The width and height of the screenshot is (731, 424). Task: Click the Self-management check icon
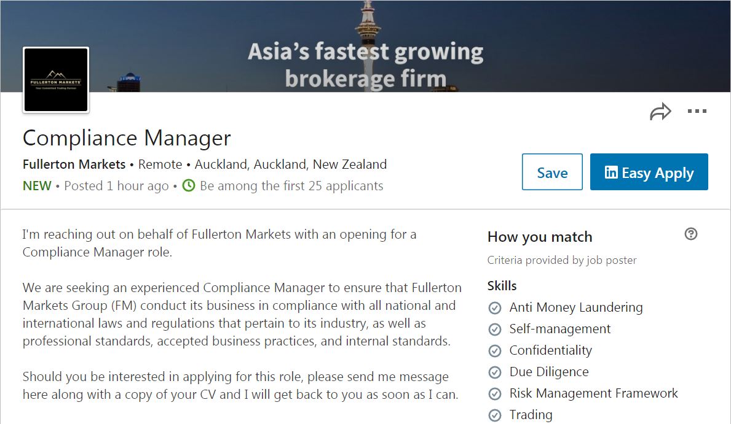[494, 330]
